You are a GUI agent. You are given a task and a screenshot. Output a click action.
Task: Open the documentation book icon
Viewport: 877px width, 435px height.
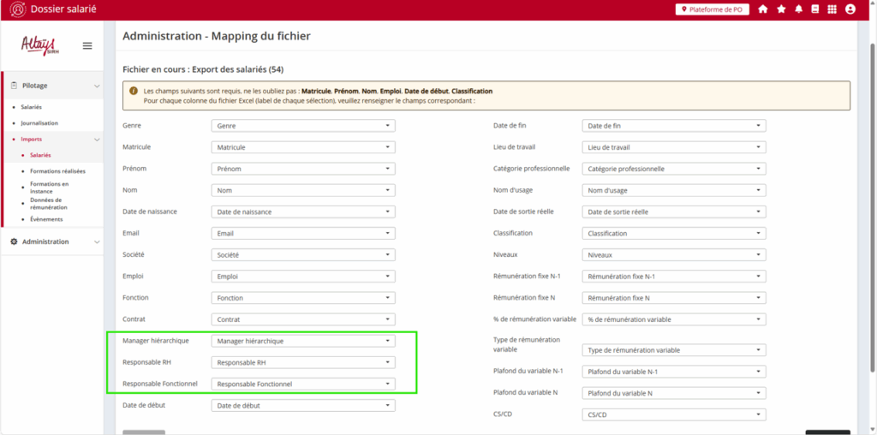(815, 9)
